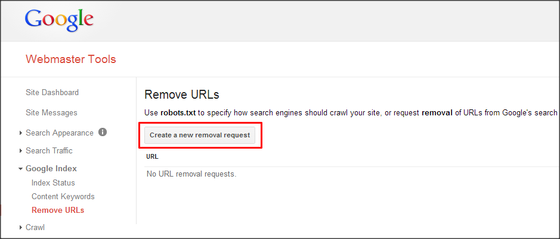
Task: Collapse the Google Index arrow
Action: click(x=21, y=169)
